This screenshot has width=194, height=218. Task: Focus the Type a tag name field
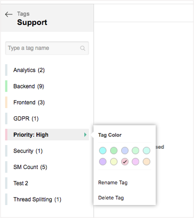47,48
